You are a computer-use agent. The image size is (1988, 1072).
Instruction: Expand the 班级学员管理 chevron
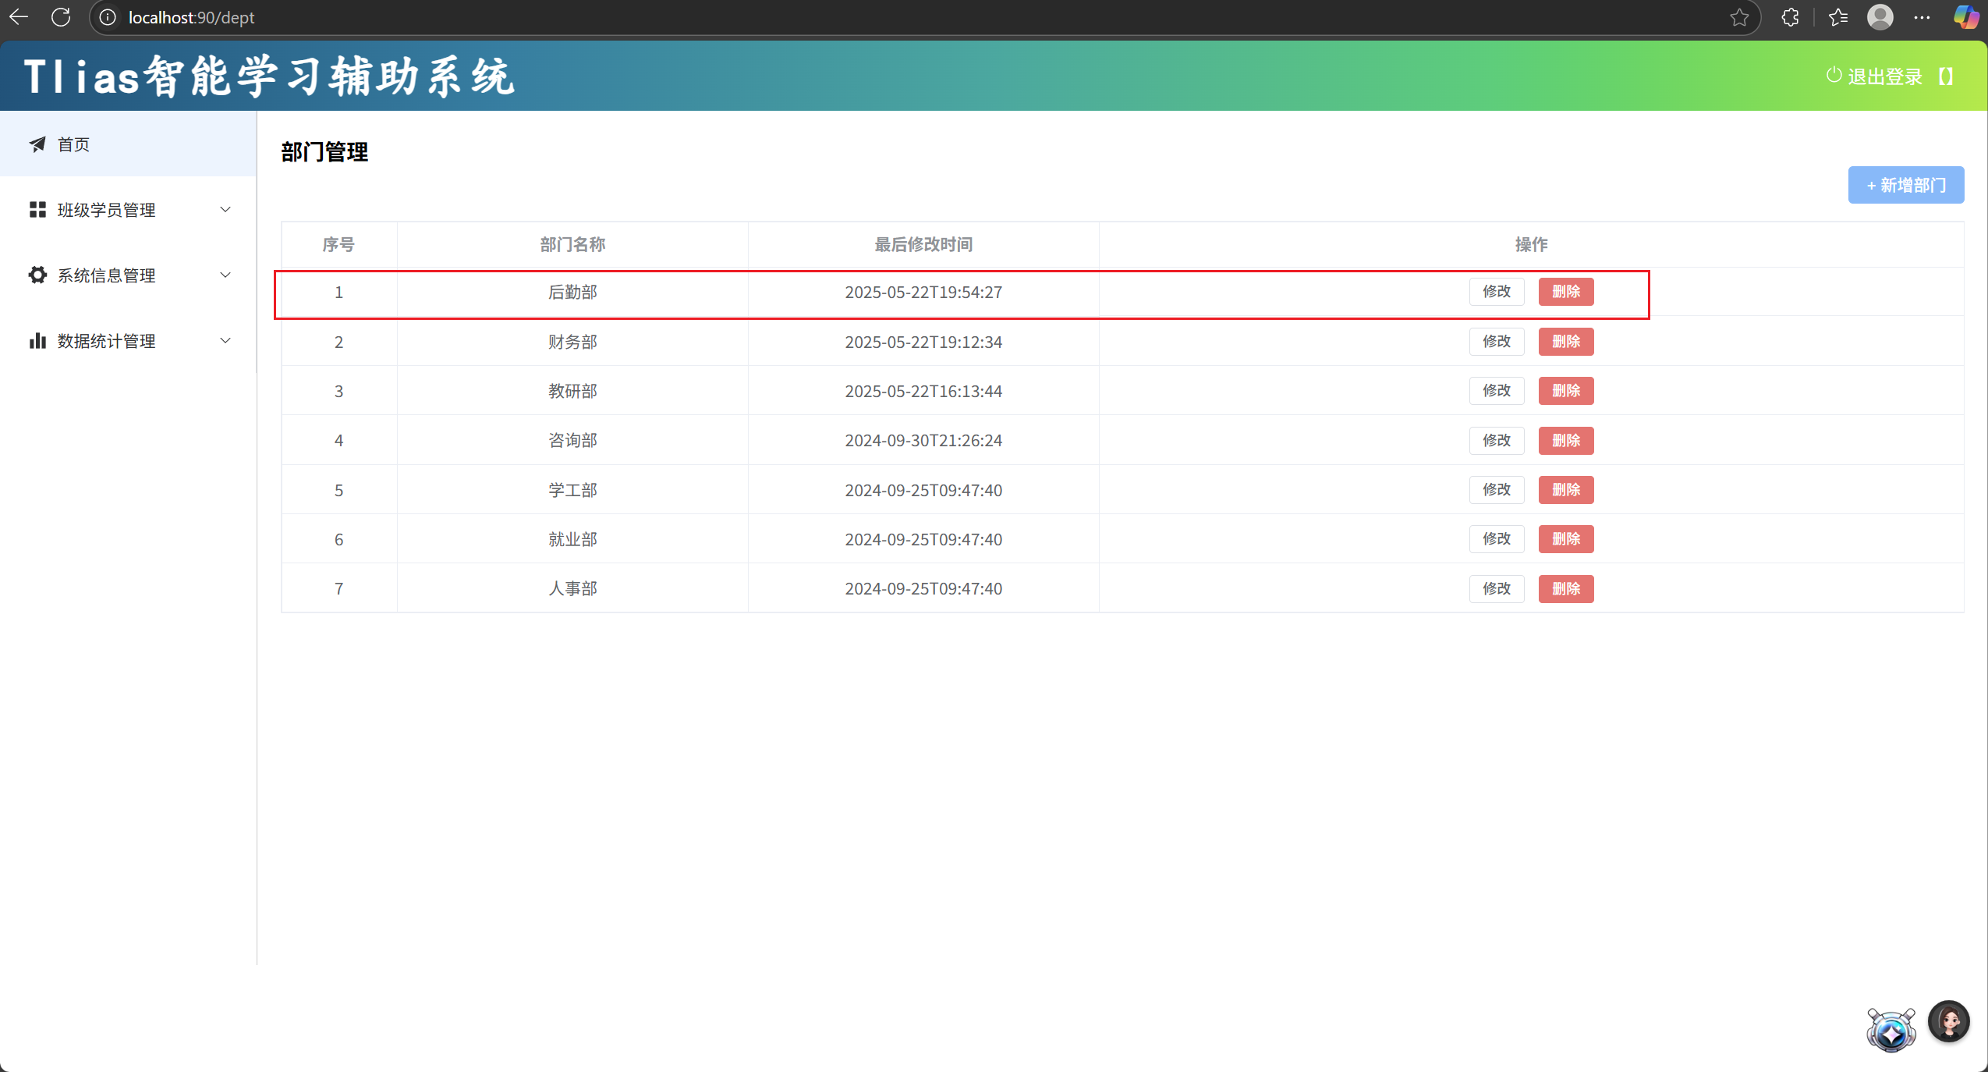(x=225, y=210)
